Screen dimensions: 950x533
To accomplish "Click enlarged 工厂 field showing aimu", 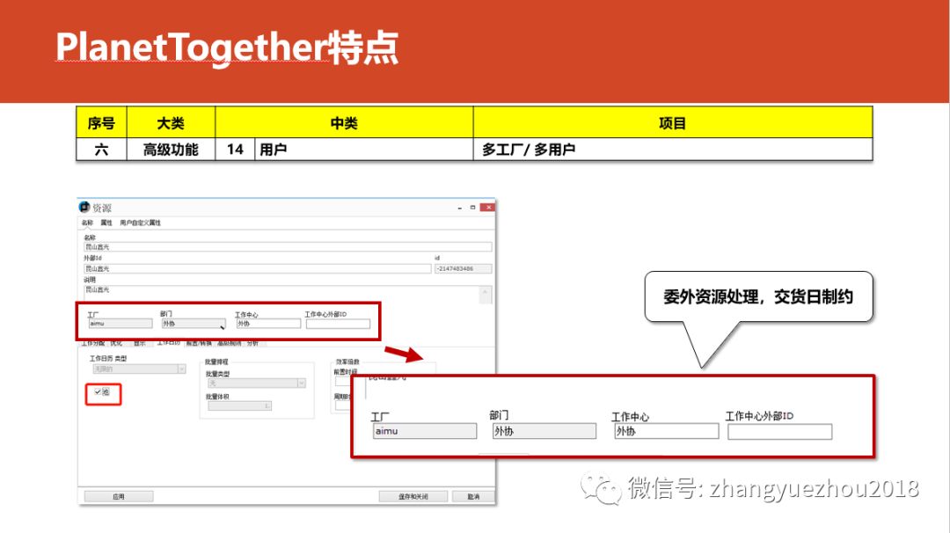I will [425, 431].
